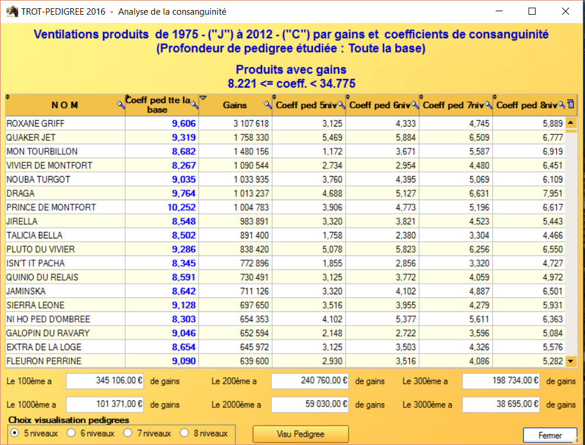Screen dimensions: 585x445
Task: Select the NOUBA TURGOT row name
Action: 38,180
